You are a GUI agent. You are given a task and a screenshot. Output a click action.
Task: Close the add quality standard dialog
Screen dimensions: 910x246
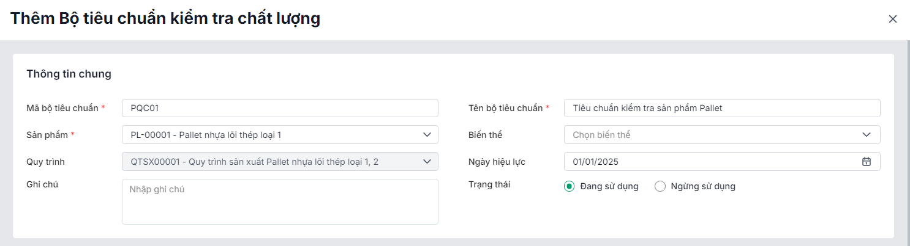(x=893, y=19)
